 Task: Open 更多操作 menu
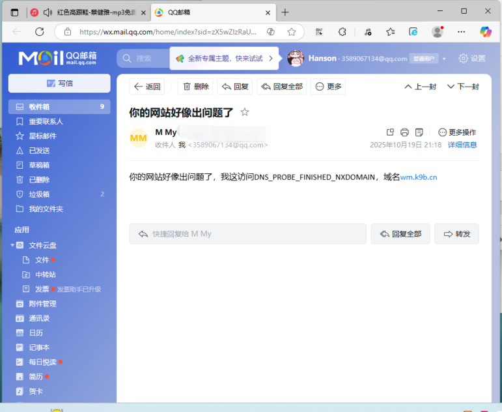(x=457, y=132)
